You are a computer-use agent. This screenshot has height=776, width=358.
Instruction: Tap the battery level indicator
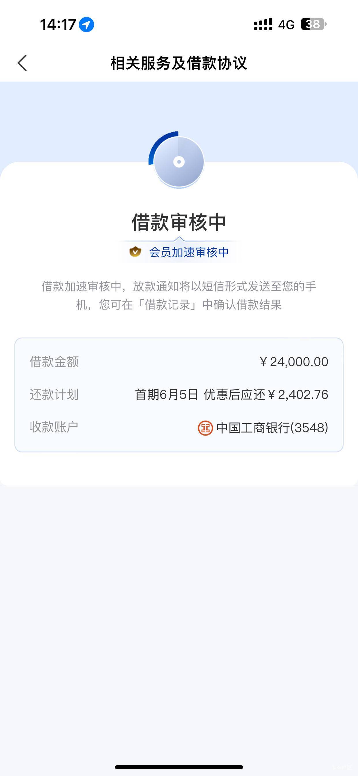pos(313,24)
